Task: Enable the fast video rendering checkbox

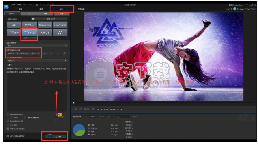Action: point(7,114)
